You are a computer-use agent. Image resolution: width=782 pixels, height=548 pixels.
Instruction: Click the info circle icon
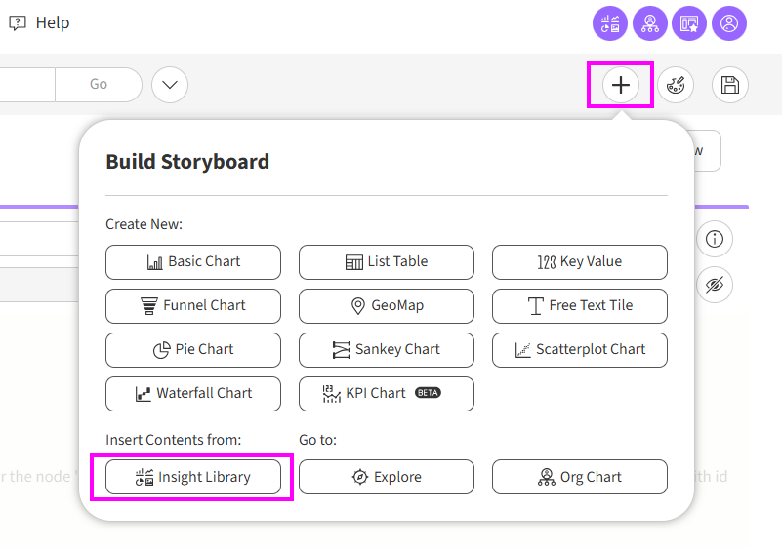[x=714, y=239]
